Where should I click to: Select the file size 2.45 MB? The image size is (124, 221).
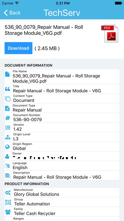[x=47, y=48]
